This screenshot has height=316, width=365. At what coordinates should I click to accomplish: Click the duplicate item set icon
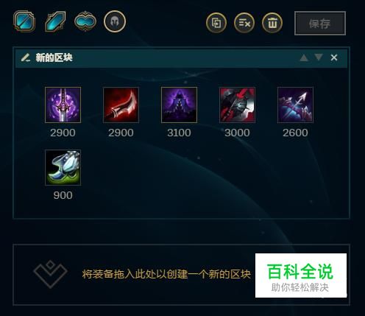[x=216, y=23]
